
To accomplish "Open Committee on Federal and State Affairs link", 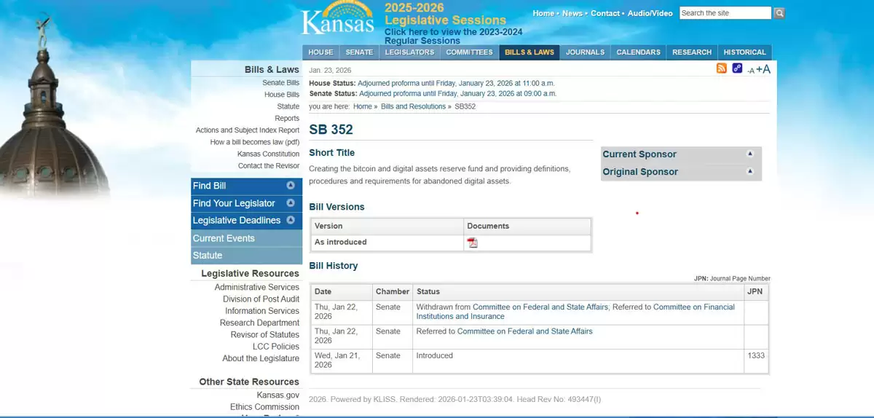I will coord(524,331).
